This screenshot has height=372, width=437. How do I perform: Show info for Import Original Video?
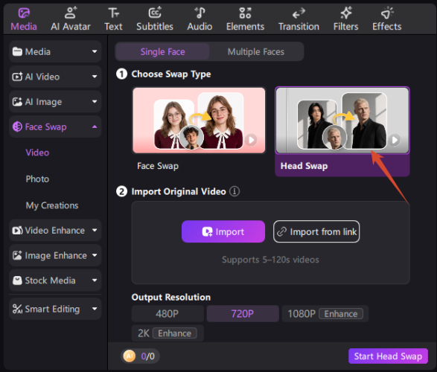coord(235,191)
